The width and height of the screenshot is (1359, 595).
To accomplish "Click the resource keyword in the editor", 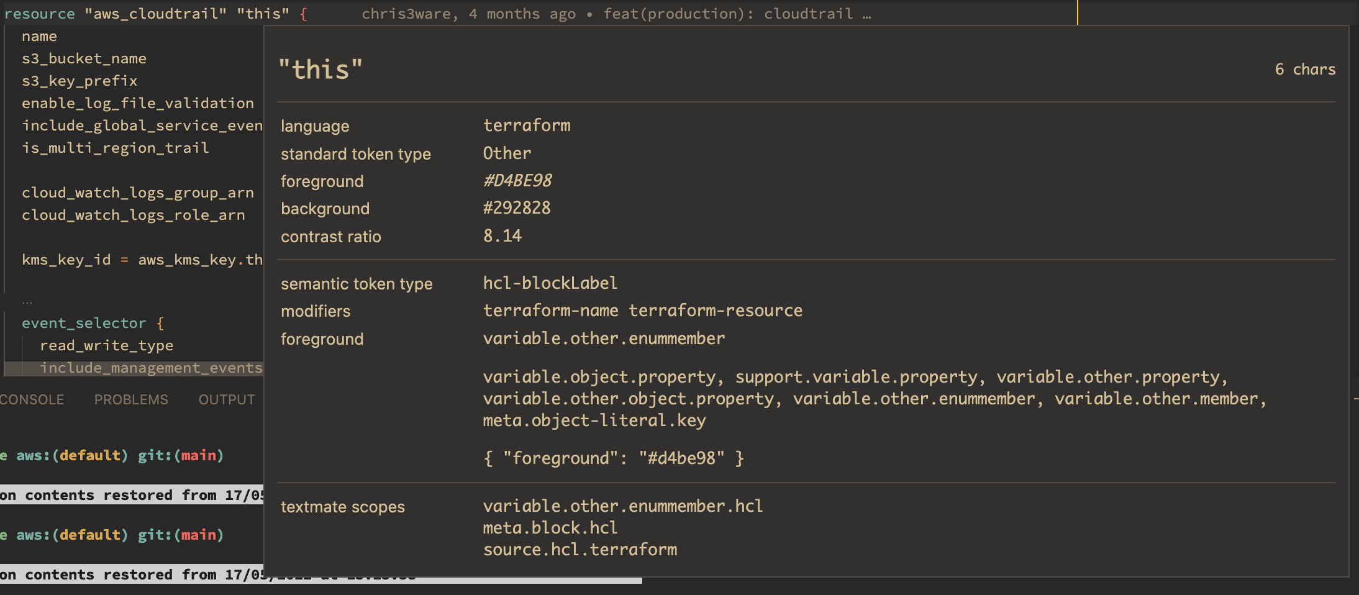I will [x=39, y=13].
